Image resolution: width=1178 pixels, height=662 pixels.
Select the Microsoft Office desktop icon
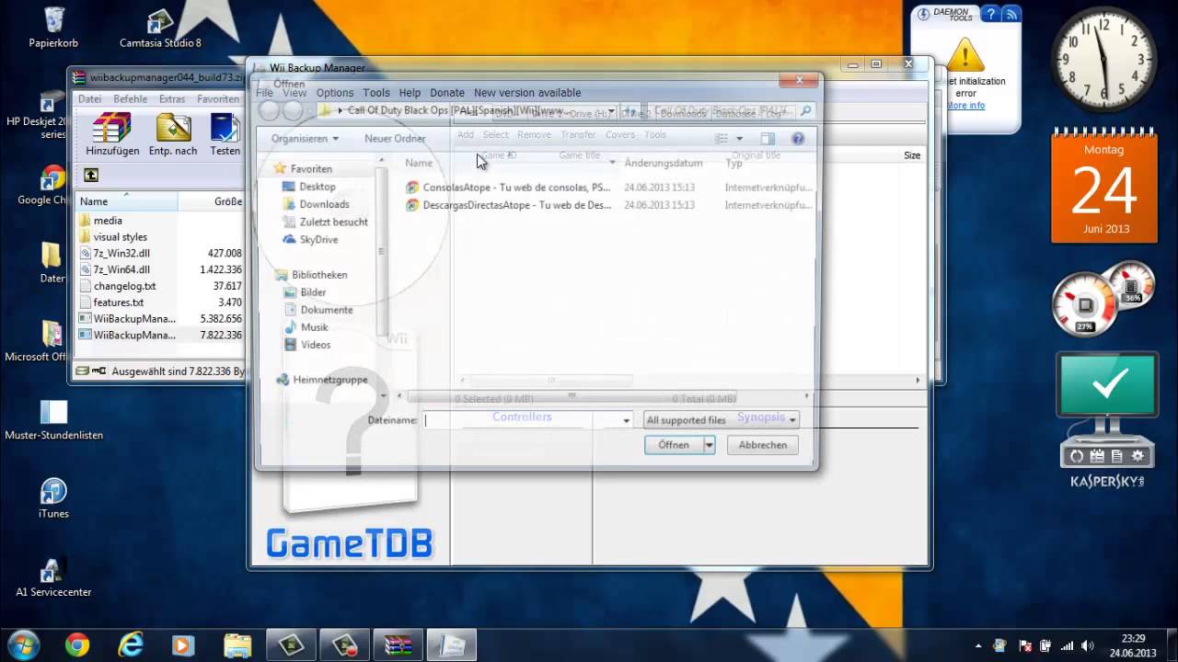[x=51, y=341]
